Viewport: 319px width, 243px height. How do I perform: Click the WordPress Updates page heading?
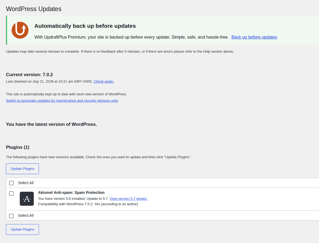pos(34,9)
